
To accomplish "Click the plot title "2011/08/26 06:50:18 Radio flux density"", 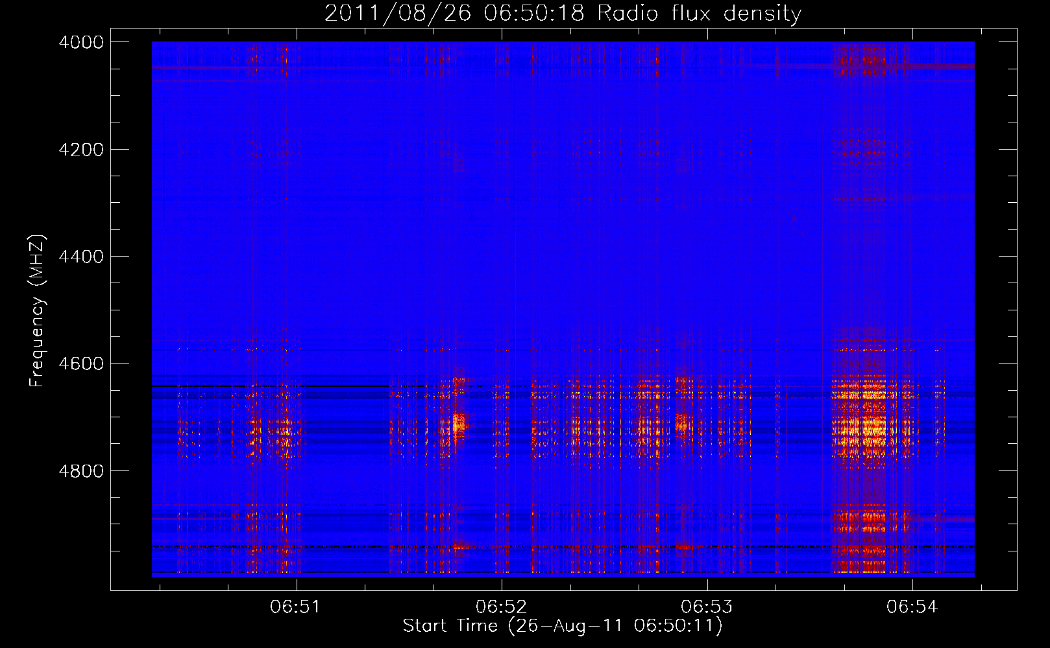I will pos(563,14).
